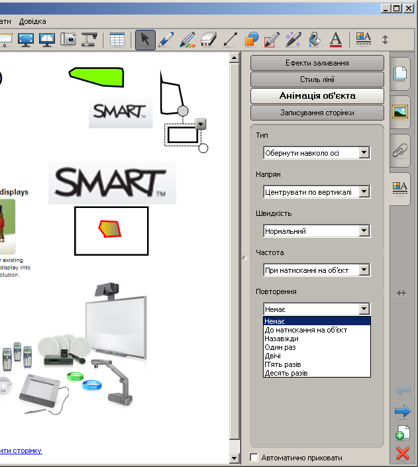The height and width of the screenshot is (467, 418).
Task: Select the red-yellow gradient polygon
Action: [x=110, y=229]
